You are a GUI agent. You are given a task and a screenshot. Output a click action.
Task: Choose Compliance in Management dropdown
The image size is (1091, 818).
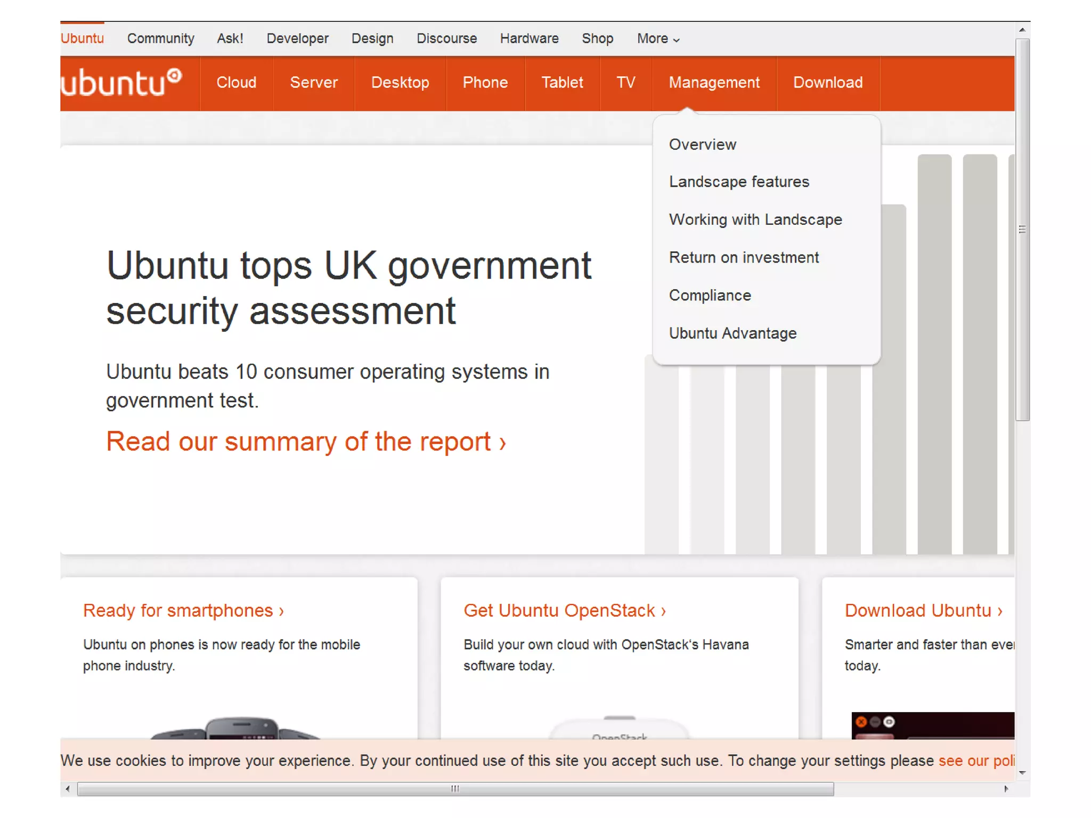[x=710, y=295]
